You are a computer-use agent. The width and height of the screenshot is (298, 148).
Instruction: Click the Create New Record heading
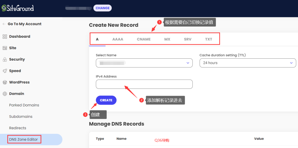[x=114, y=25]
